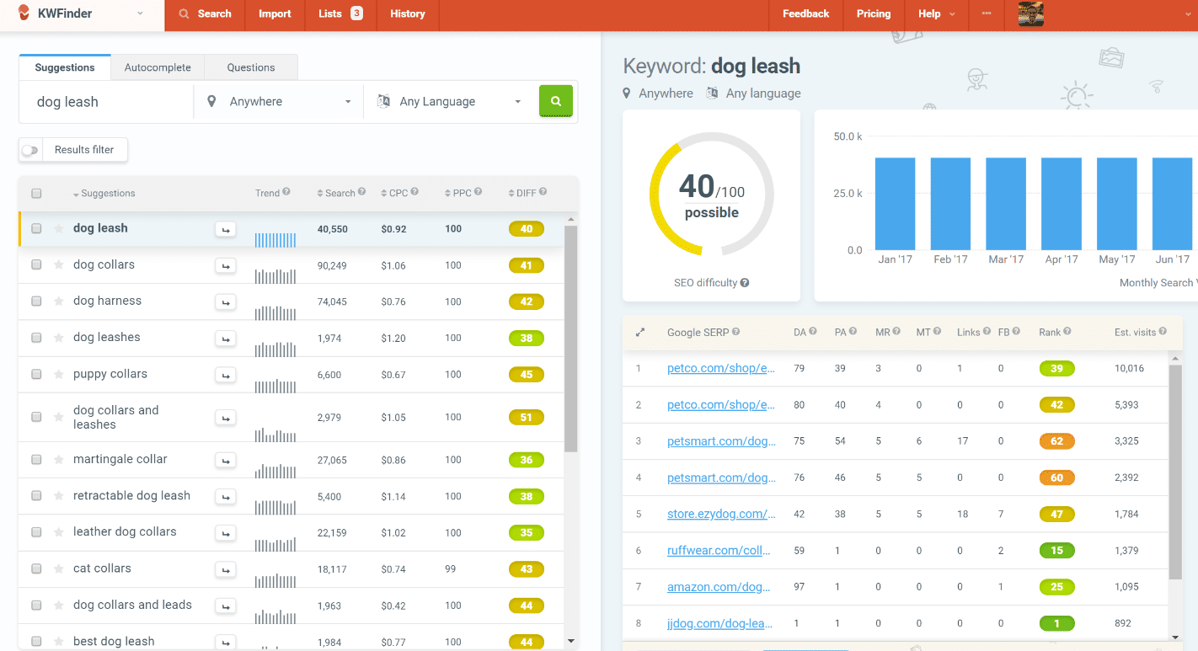
Task: Click the help icon next to SEO difficulty
Action: pos(744,282)
